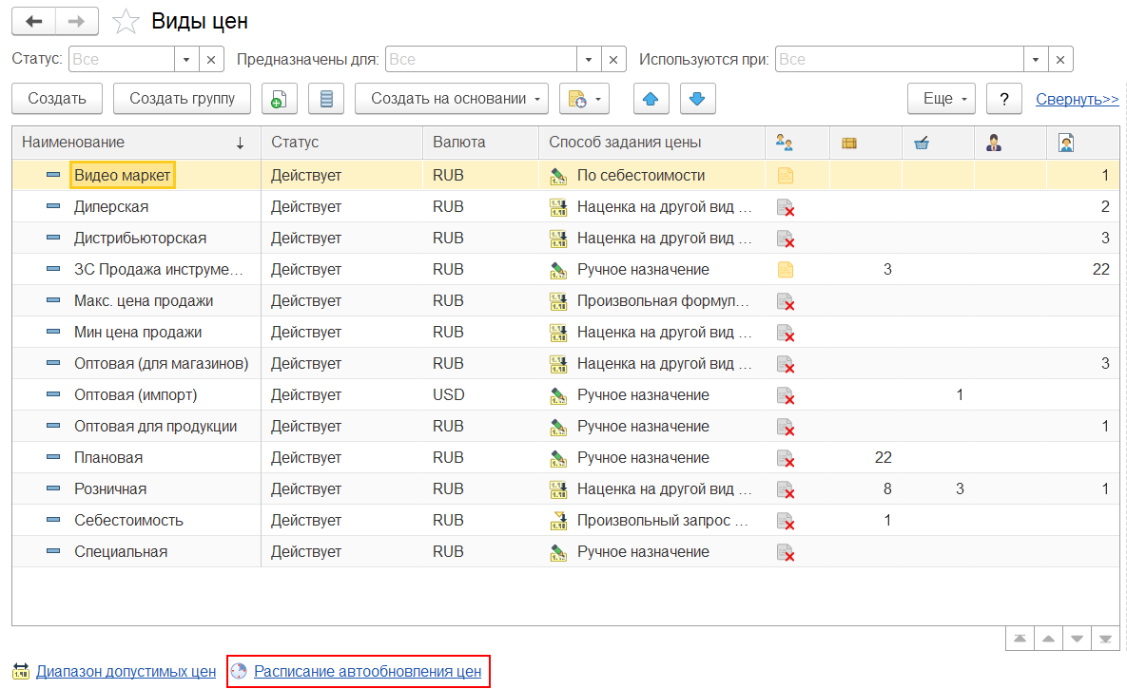Select the Розничная price type row

tap(110, 489)
